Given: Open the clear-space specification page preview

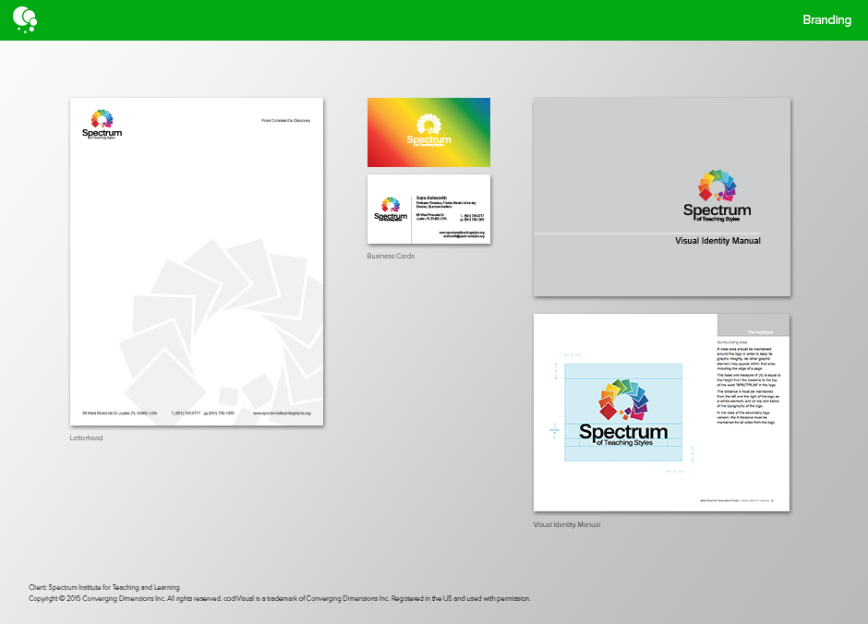Looking at the screenshot, I should pyautogui.click(x=661, y=412).
